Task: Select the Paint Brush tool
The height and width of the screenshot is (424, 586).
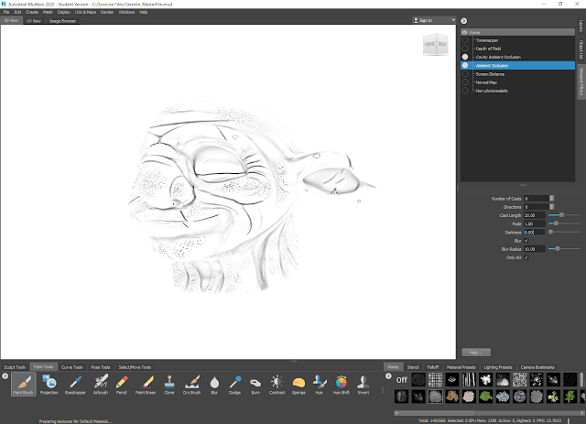Action: coord(24,385)
